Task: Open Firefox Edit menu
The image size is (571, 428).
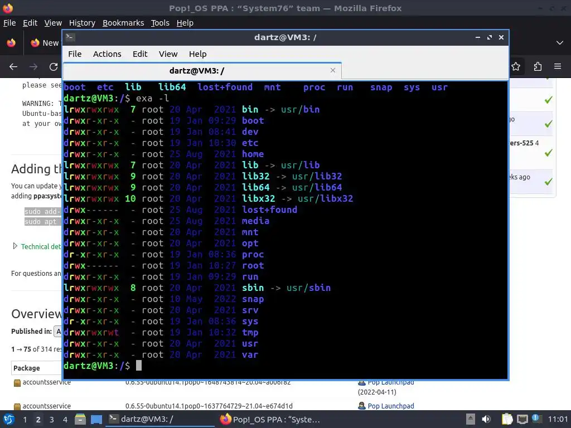Action: (30, 23)
